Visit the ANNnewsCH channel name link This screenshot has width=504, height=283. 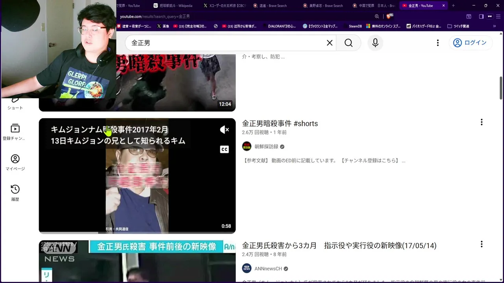(x=268, y=269)
